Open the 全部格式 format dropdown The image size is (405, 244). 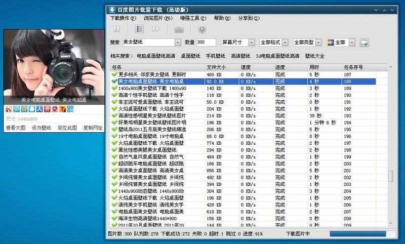(x=285, y=43)
